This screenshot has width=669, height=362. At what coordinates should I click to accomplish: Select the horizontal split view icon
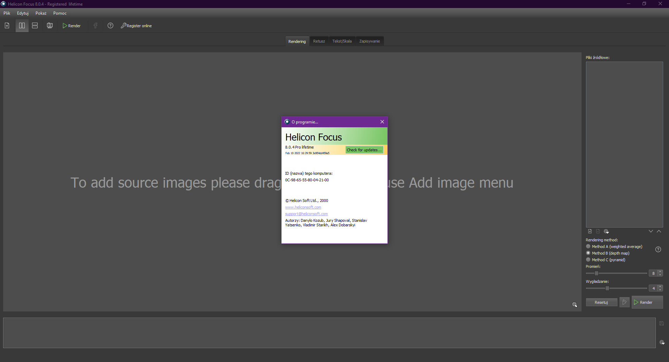point(35,26)
